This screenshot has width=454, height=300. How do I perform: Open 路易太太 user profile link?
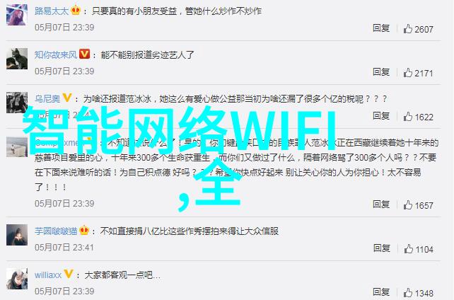click(x=52, y=11)
